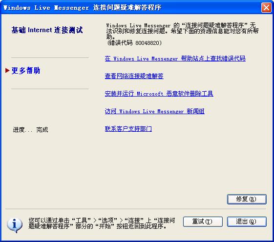The image size is (274, 242).
Task: Visit the Windows Live Messenger 新闻组 link
Action: coord(154,111)
